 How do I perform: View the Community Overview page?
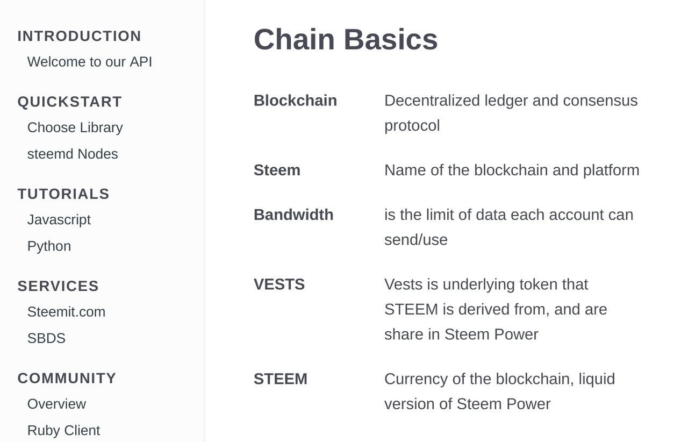point(56,404)
